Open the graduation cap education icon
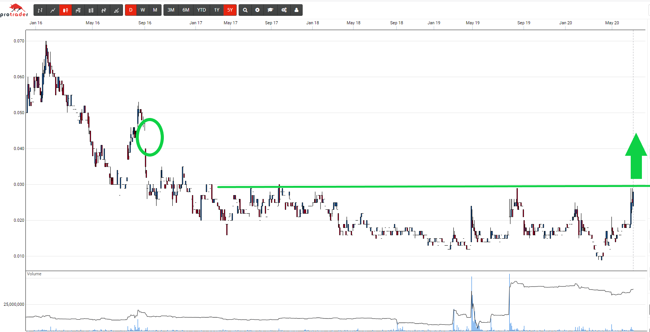 (270, 10)
